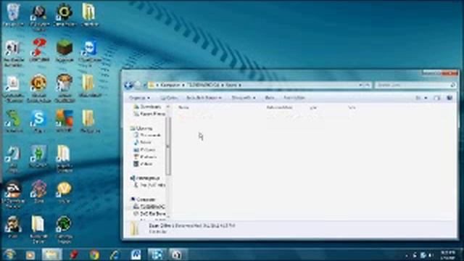Click Burn in the Explorer toolbar
Image resolution: width=464 pixels, height=261 pixels.
(x=270, y=98)
